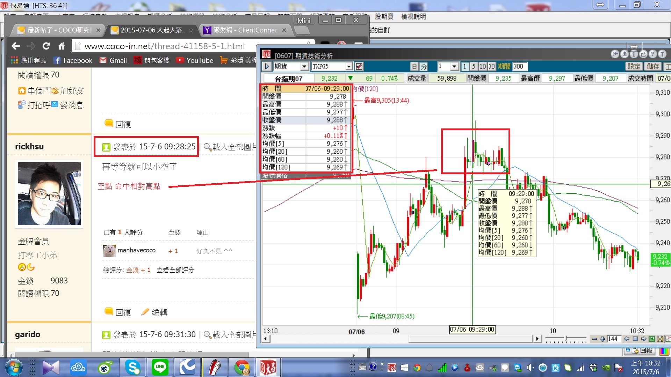Click 期間 field showing 300

520,66
